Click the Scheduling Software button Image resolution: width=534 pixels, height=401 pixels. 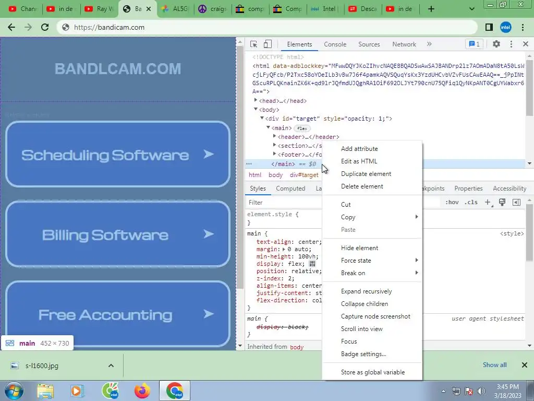(118, 155)
